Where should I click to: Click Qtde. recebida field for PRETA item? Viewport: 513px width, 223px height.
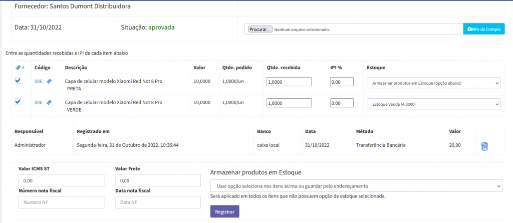289,82
